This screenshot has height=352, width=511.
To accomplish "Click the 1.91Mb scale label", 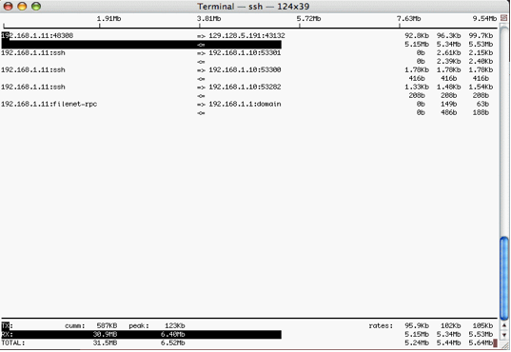I will click(x=108, y=19).
